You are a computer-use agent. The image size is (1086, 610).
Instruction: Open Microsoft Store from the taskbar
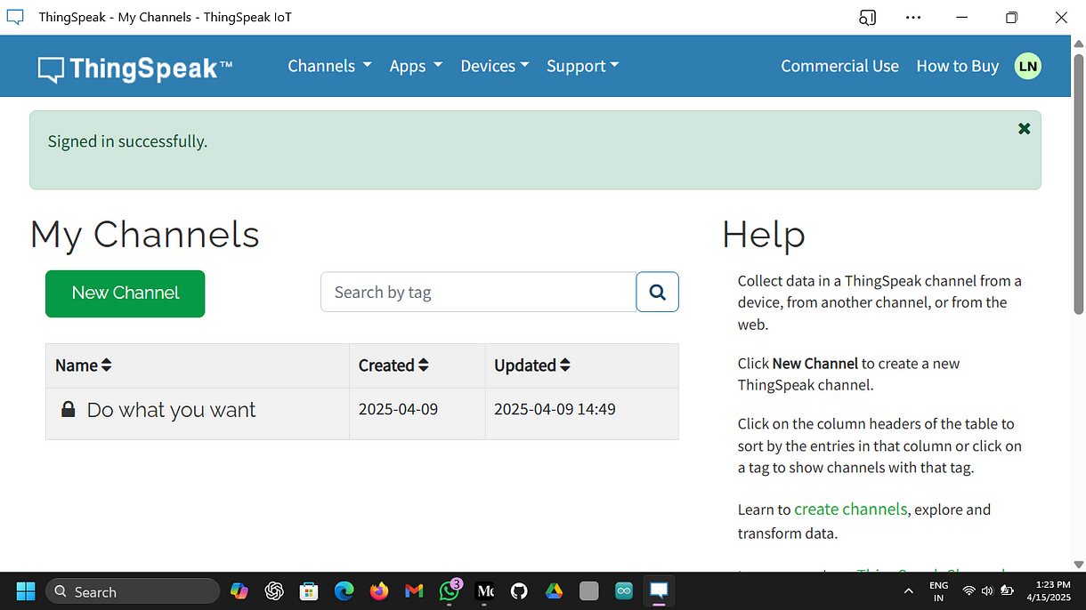coord(309,591)
